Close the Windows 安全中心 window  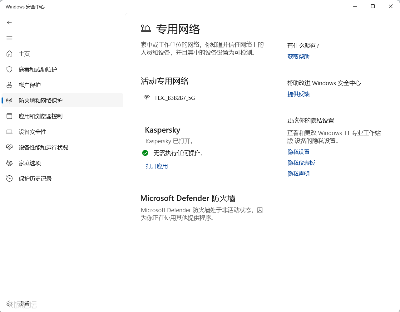click(x=391, y=6)
